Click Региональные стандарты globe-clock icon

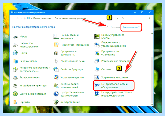coord(97,61)
